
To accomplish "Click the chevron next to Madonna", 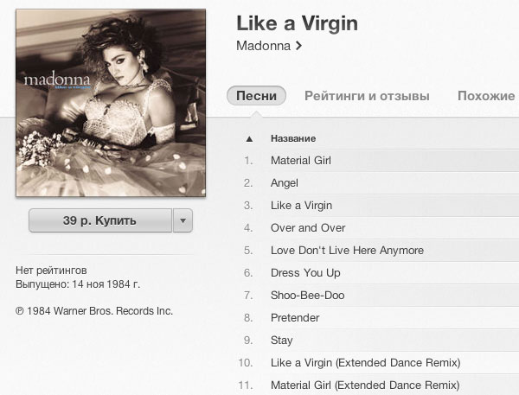I will (298, 46).
